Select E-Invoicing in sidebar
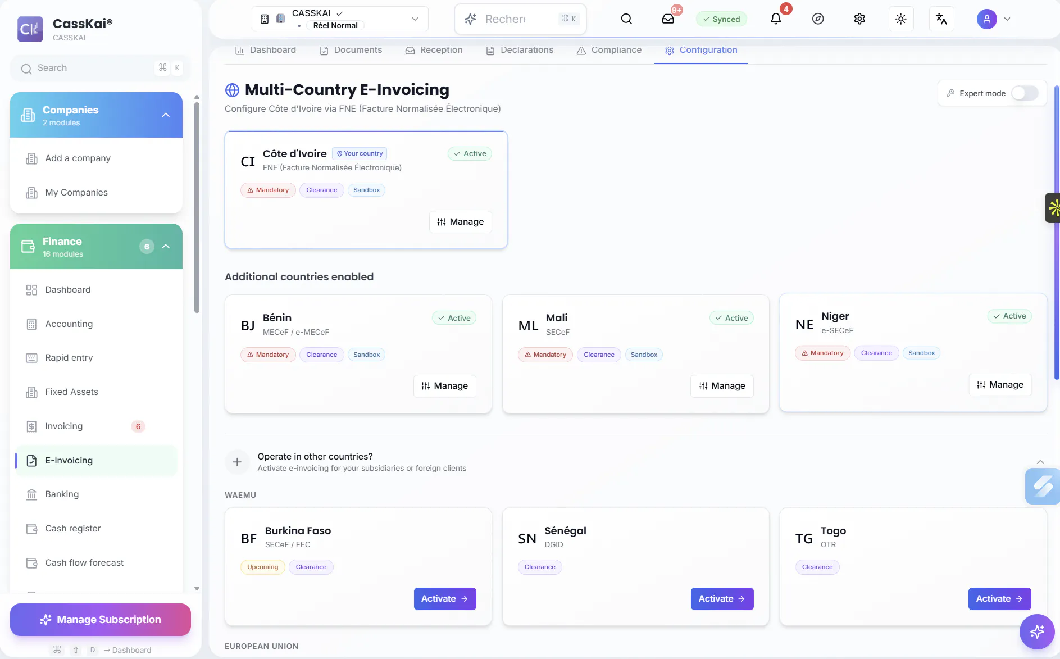The height and width of the screenshot is (659, 1060). click(96, 461)
